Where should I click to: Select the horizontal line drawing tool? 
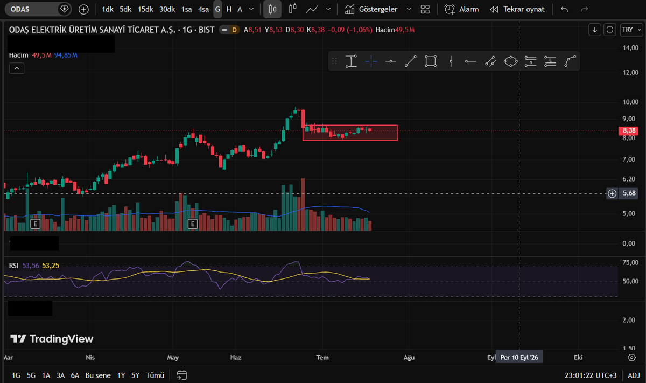[391, 61]
